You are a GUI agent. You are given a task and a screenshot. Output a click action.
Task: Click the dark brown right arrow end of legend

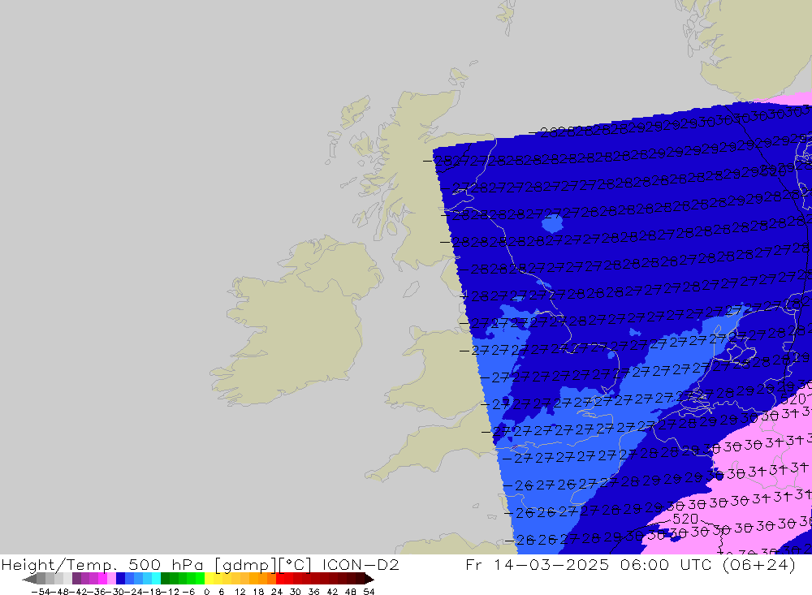tap(369, 579)
